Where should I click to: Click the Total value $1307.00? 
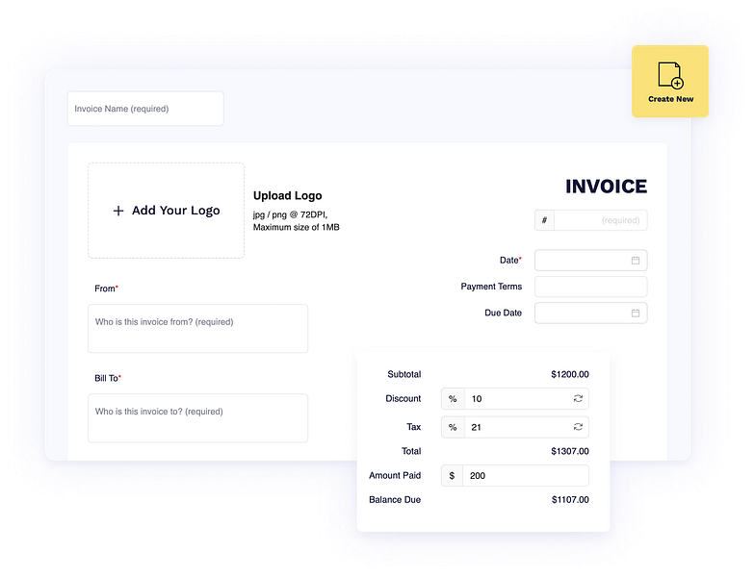coord(570,451)
